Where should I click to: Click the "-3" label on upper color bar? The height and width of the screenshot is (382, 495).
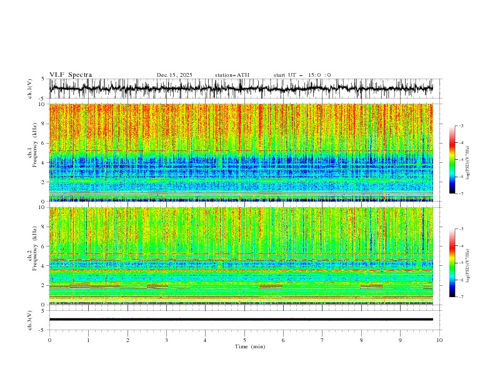pyautogui.click(x=461, y=125)
